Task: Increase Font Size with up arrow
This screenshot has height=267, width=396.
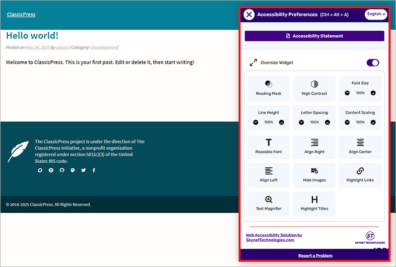Action: [x=373, y=93]
